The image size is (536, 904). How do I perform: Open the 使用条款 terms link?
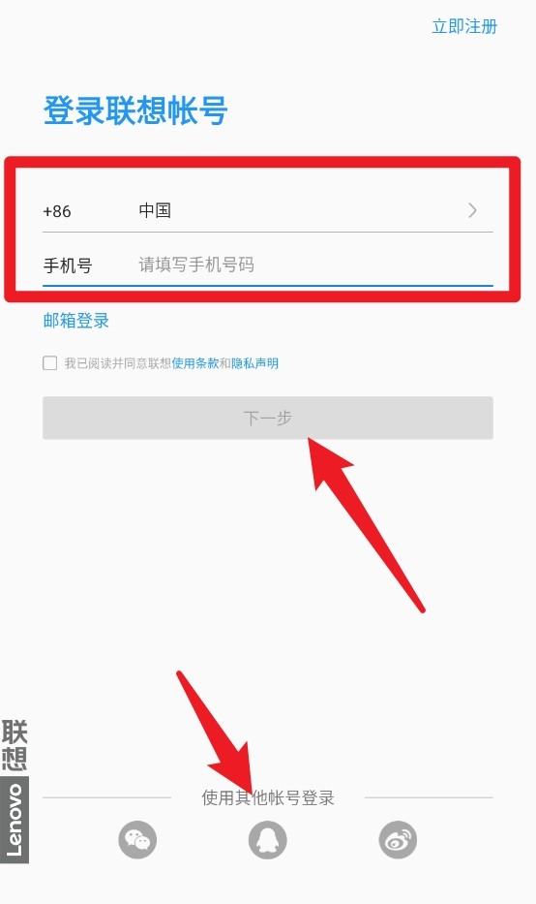pyautogui.click(x=195, y=363)
